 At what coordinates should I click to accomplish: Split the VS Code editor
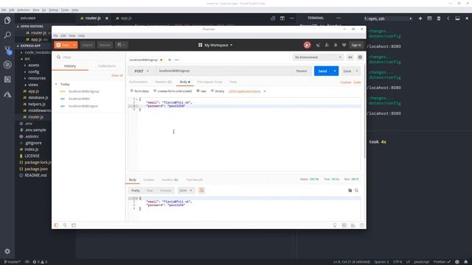[x=282, y=18]
